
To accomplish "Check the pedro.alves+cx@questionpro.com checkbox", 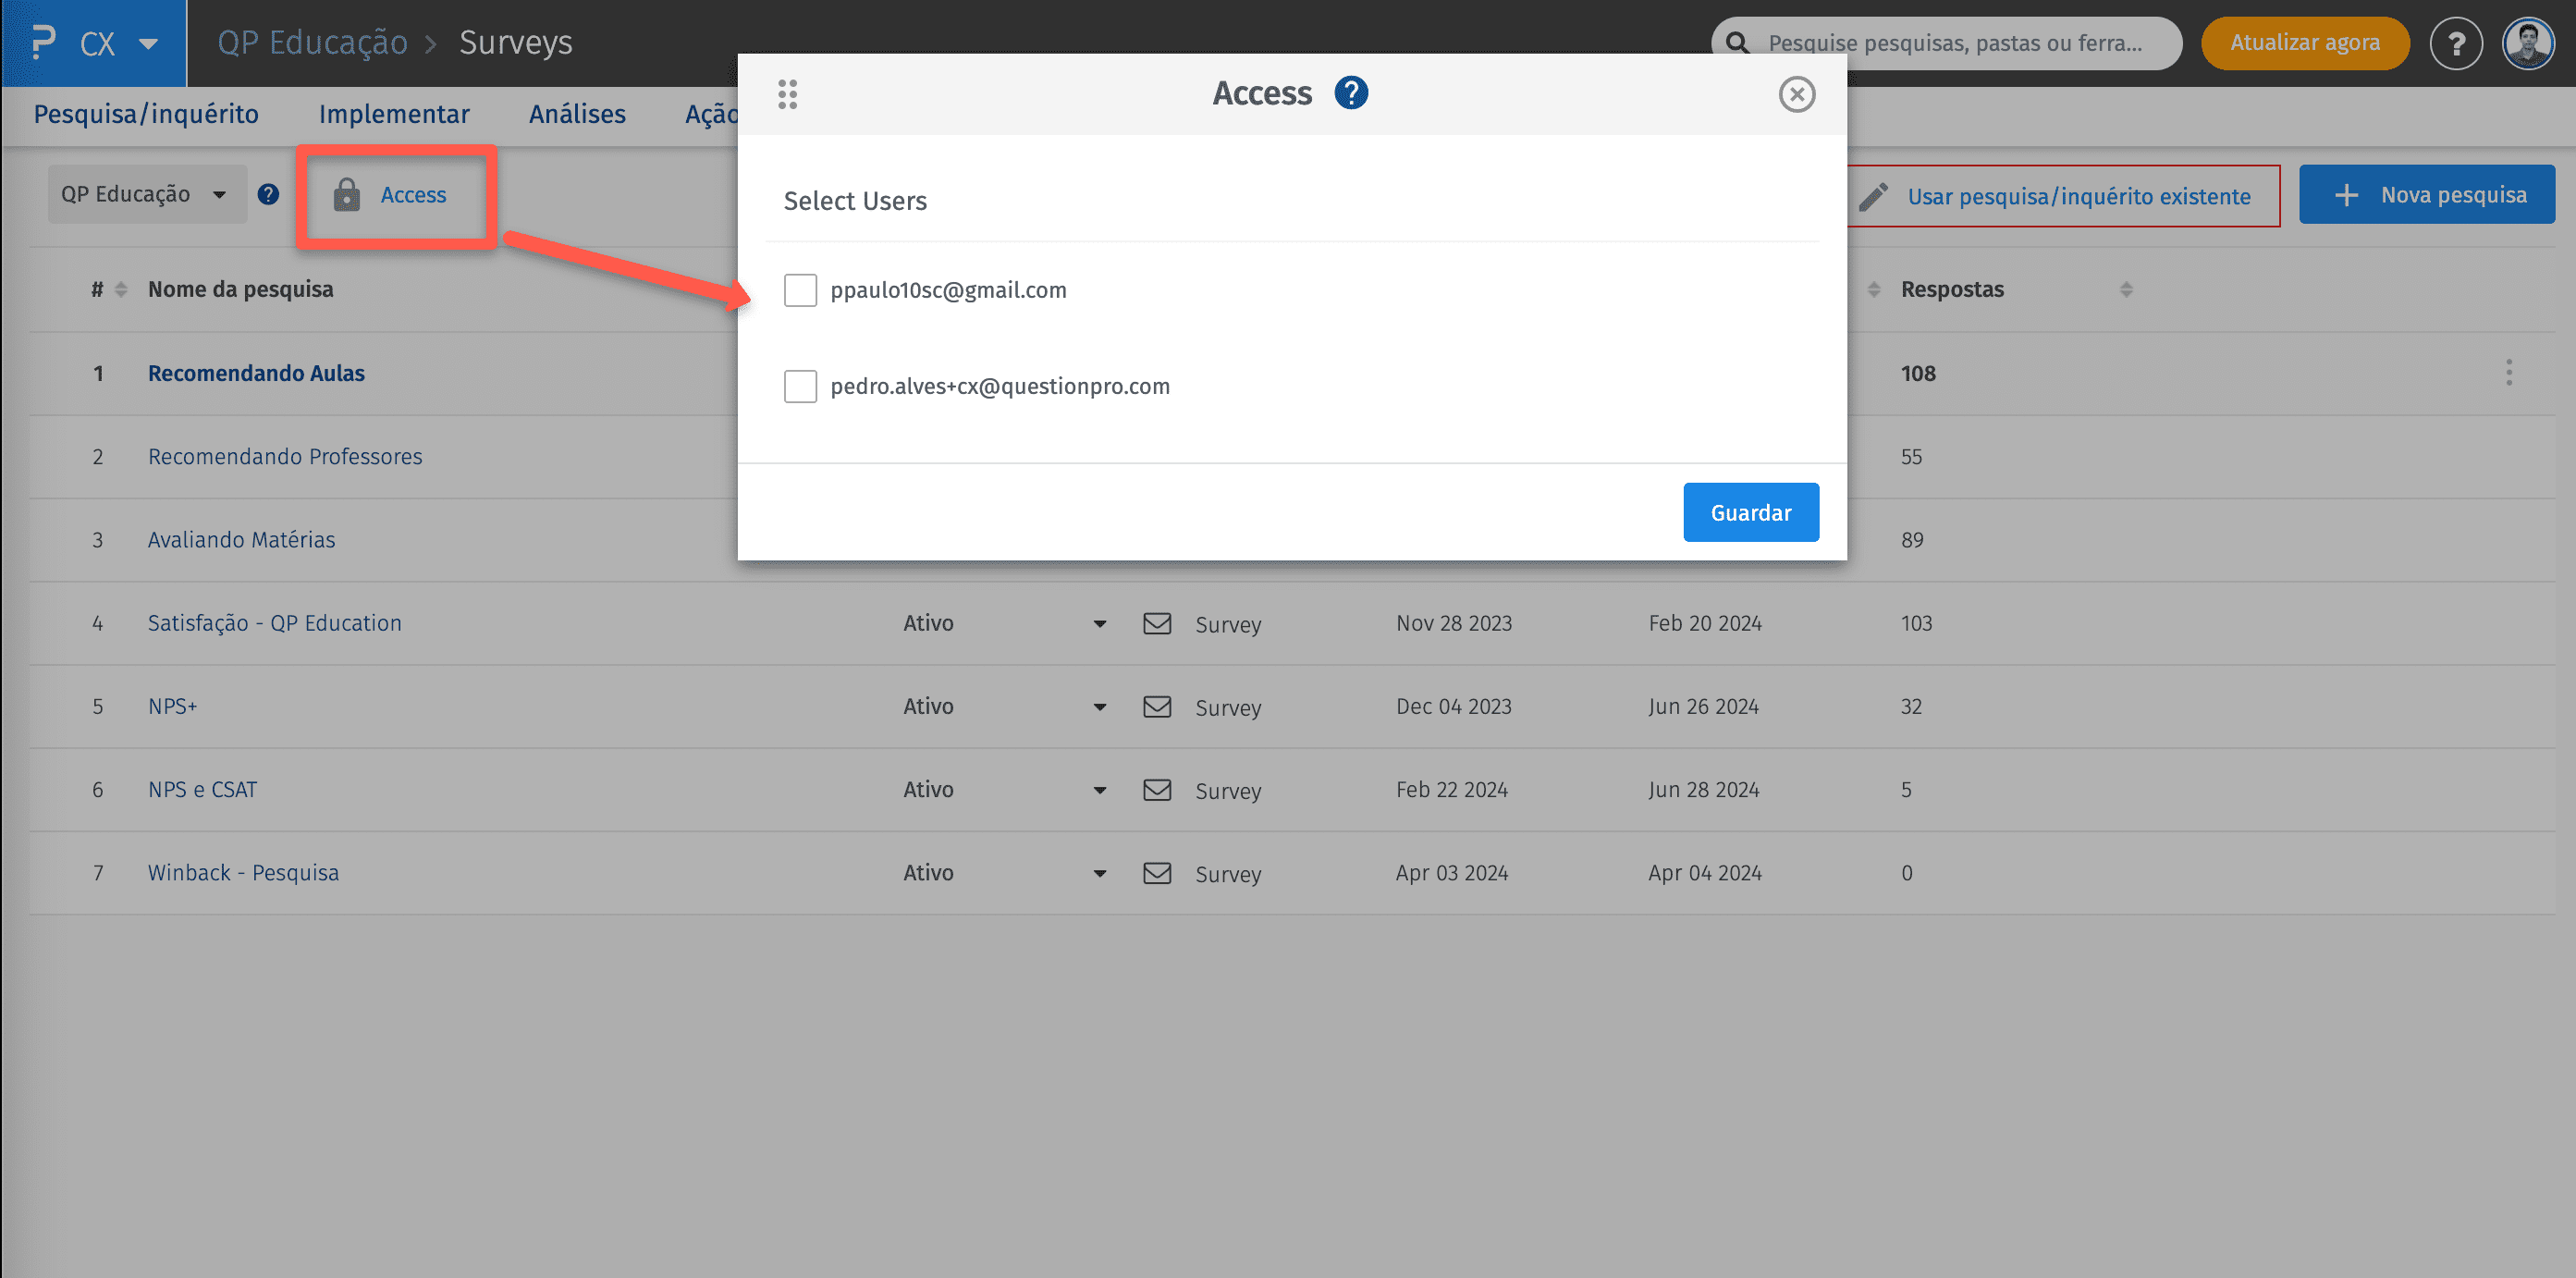I will [x=800, y=386].
